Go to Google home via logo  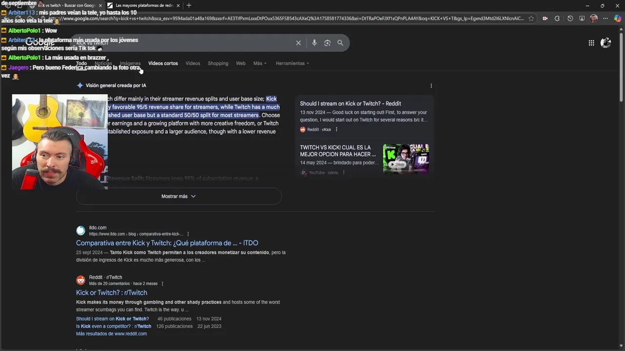coord(40,43)
